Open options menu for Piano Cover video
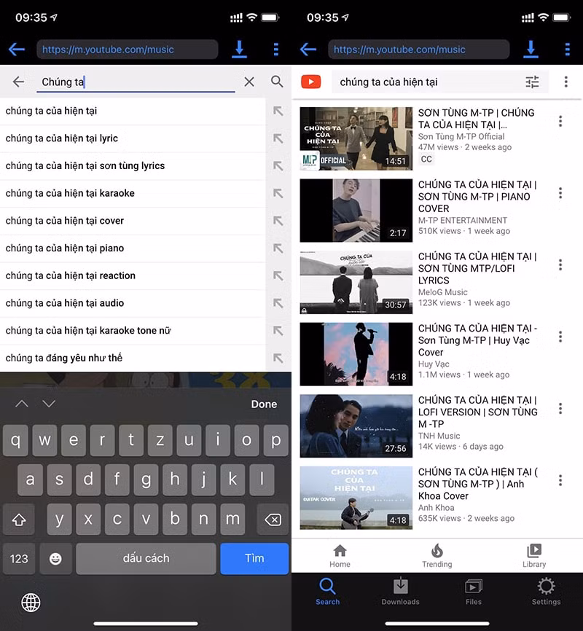The image size is (583, 631). [x=560, y=193]
